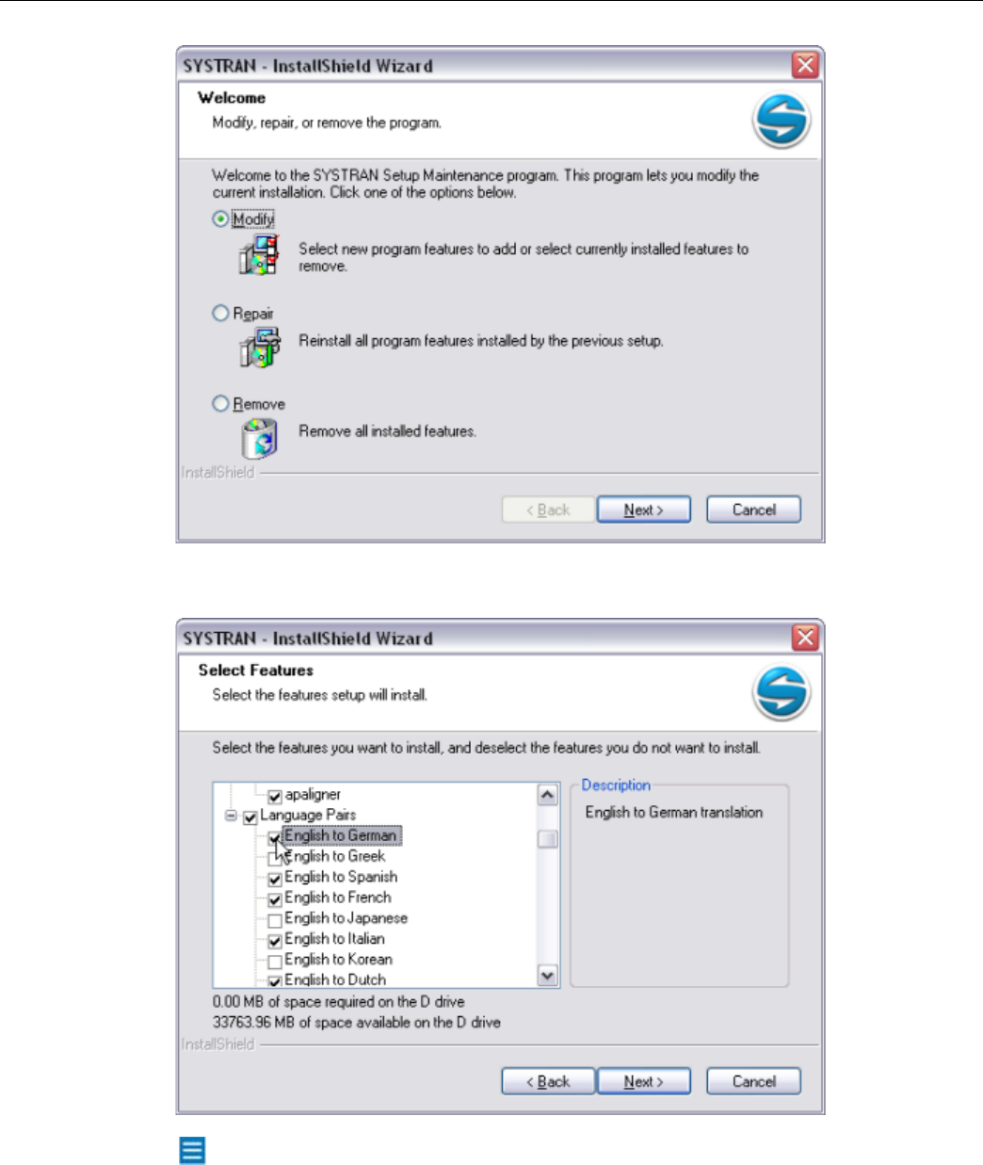
Task: Click the feature list scroll up arrow
Action: [x=547, y=795]
